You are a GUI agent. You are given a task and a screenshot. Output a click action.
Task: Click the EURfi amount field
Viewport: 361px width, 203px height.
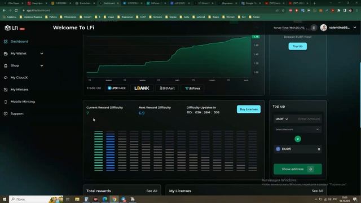(297, 149)
